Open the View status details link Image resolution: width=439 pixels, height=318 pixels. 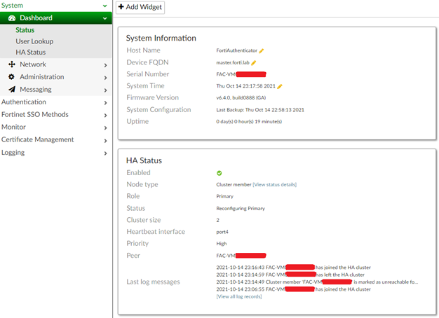tap(274, 185)
